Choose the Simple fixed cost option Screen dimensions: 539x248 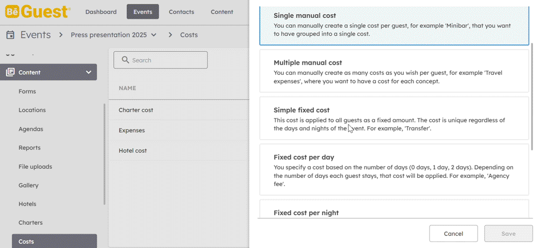394,118
